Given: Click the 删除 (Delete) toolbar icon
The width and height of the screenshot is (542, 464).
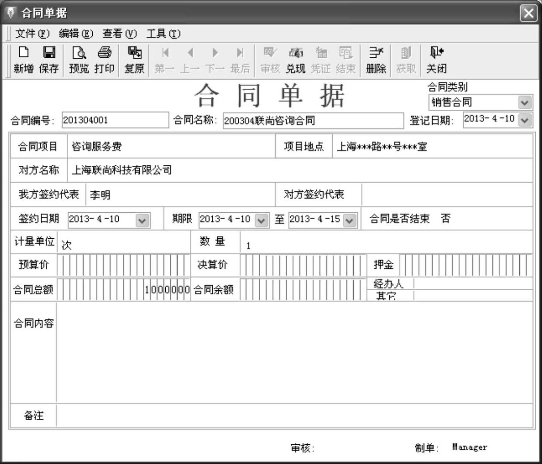Looking at the screenshot, I should 375,60.
